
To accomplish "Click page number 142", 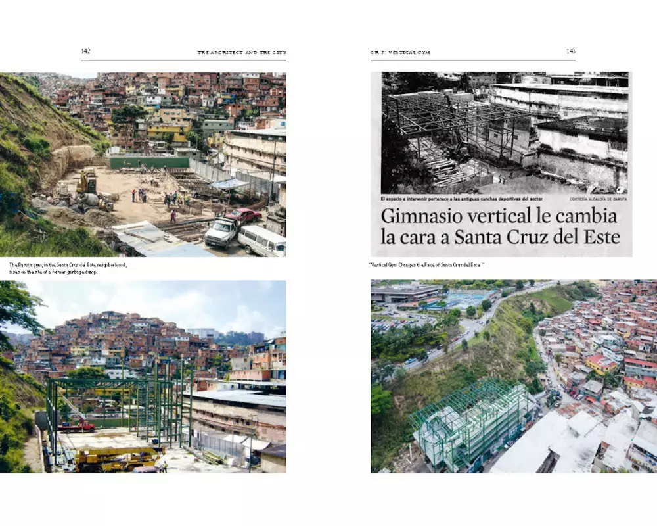I will pyautogui.click(x=85, y=51).
